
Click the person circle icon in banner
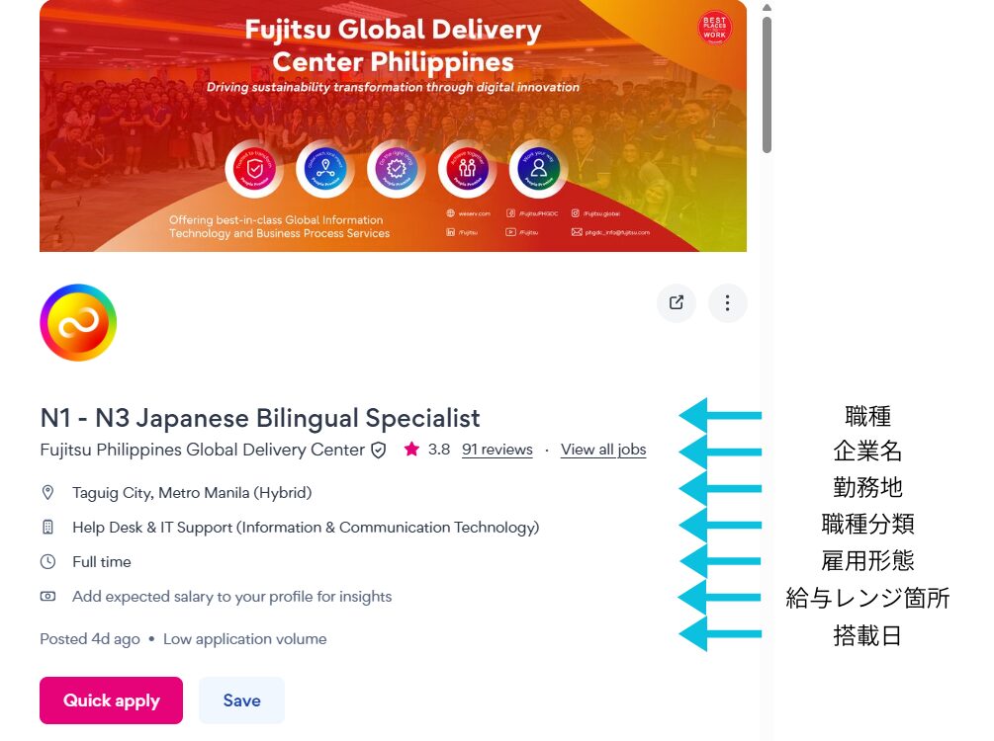(x=538, y=169)
